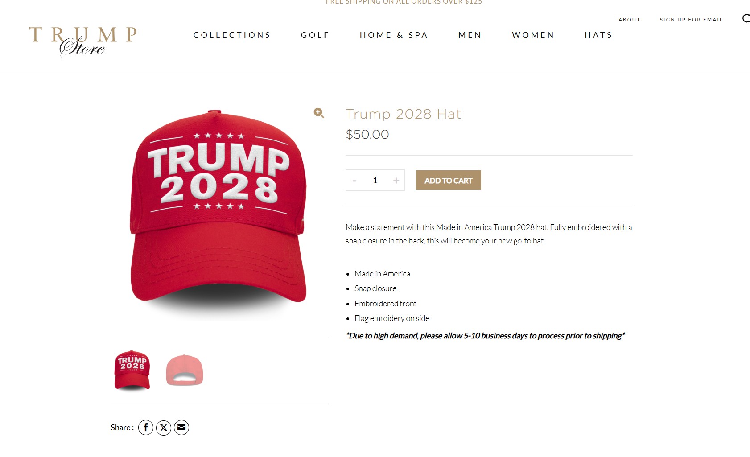Go to the About page link

tap(629, 20)
